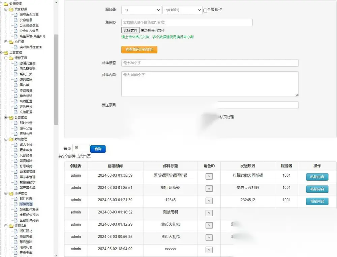Tick the 全服邮件 checkbox
Viewport: 337px width, 257px height.
[205, 10]
